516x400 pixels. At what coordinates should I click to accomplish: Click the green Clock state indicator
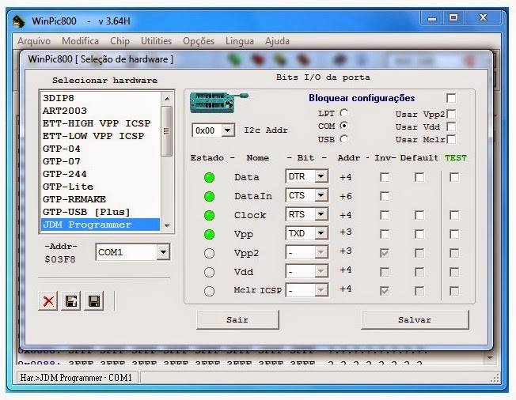click(x=209, y=216)
